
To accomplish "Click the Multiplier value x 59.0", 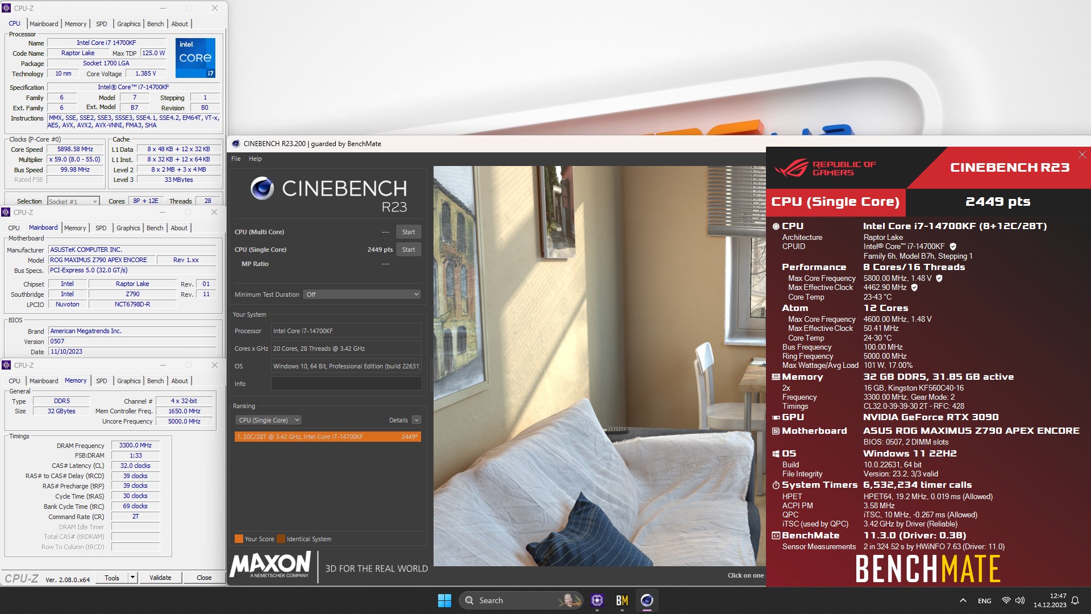I will (x=75, y=160).
